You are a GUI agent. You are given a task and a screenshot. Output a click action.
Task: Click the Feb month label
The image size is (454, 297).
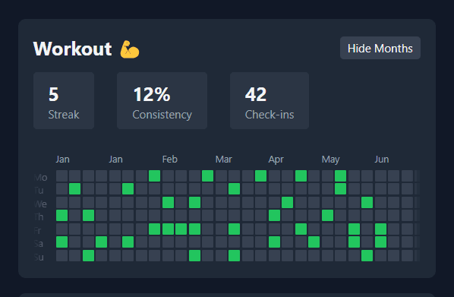169,159
